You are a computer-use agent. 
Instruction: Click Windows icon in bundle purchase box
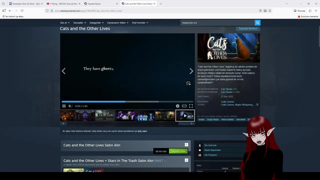click(186, 160)
